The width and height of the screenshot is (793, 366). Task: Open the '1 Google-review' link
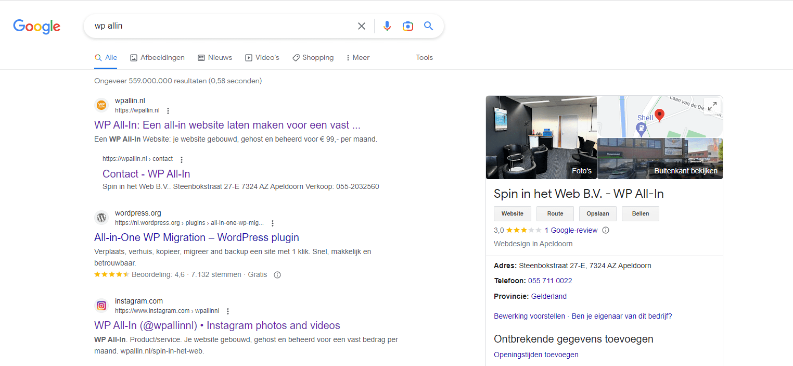tap(571, 230)
